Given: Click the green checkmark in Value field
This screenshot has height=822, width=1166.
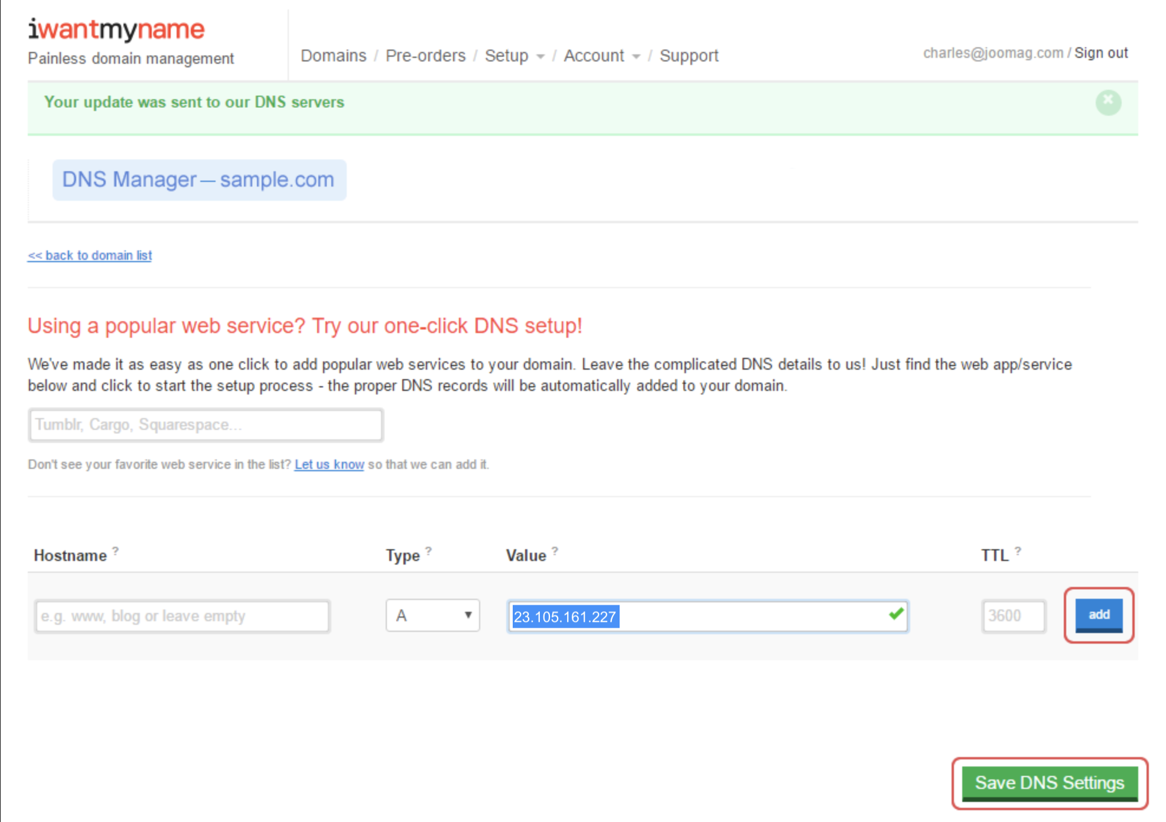Looking at the screenshot, I should (895, 614).
